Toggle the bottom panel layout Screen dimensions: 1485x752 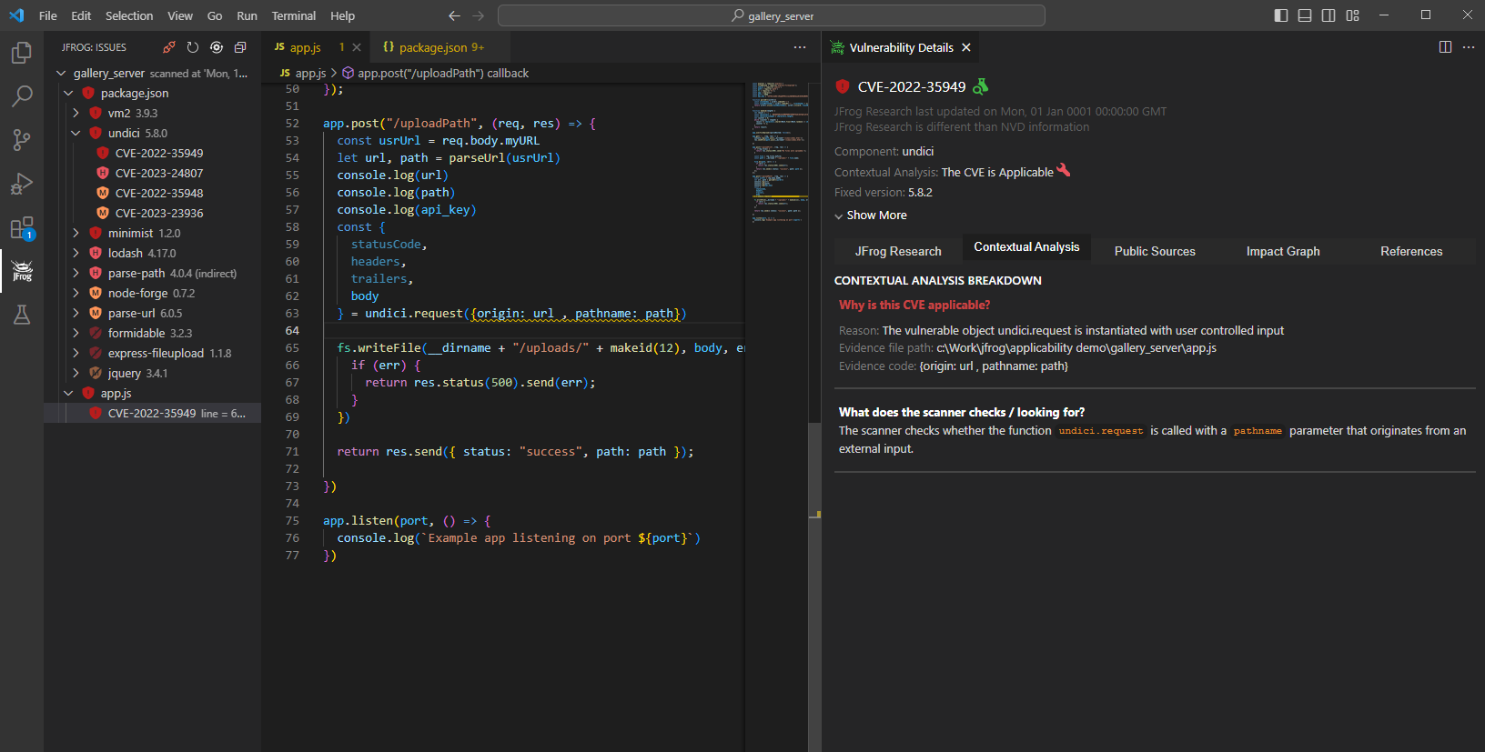(1305, 15)
